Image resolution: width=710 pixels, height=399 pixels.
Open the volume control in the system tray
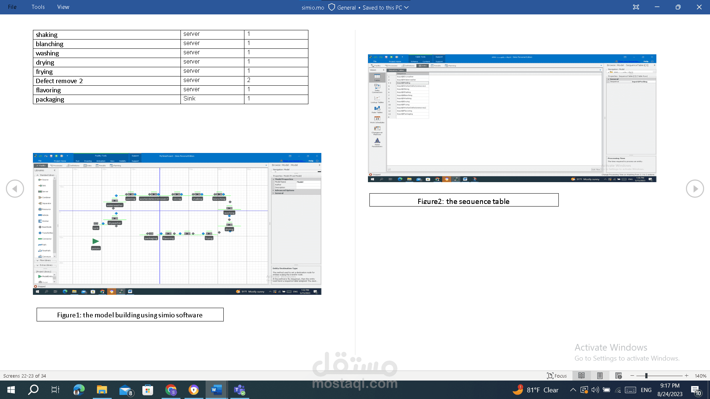(595, 390)
